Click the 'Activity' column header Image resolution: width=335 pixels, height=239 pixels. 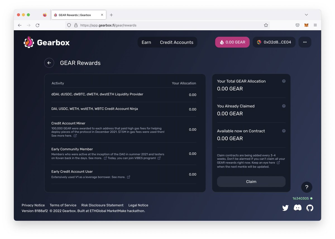[58, 83]
